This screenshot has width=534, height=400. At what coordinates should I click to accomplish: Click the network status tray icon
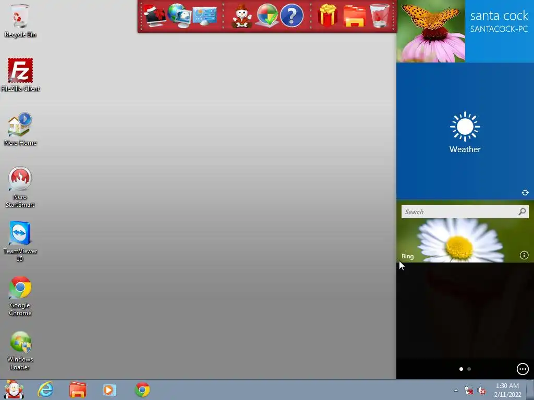click(469, 390)
